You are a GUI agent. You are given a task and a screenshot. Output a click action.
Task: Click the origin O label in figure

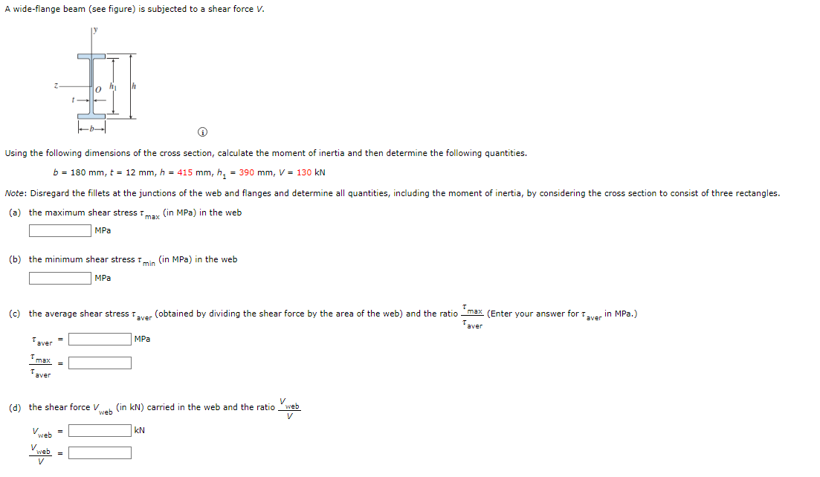pos(98,90)
